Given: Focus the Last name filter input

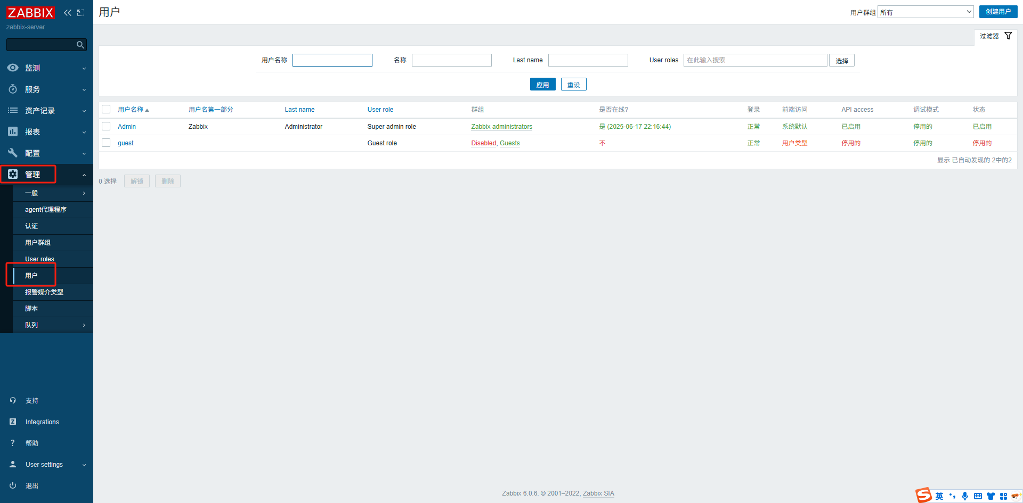Looking at the screenshot, I should (x=588, y=60).
